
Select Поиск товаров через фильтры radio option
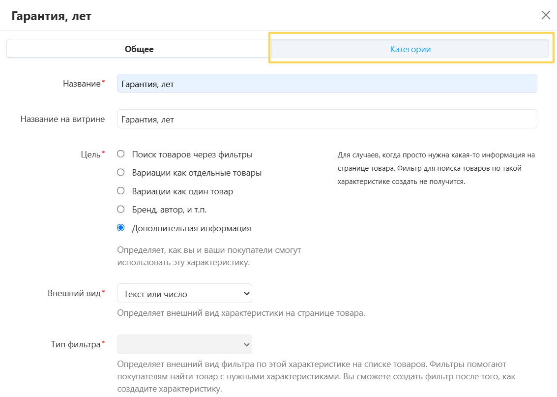[121, 154]
